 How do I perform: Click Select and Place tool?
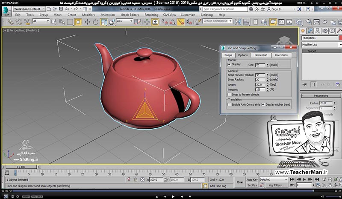[112, 22]
